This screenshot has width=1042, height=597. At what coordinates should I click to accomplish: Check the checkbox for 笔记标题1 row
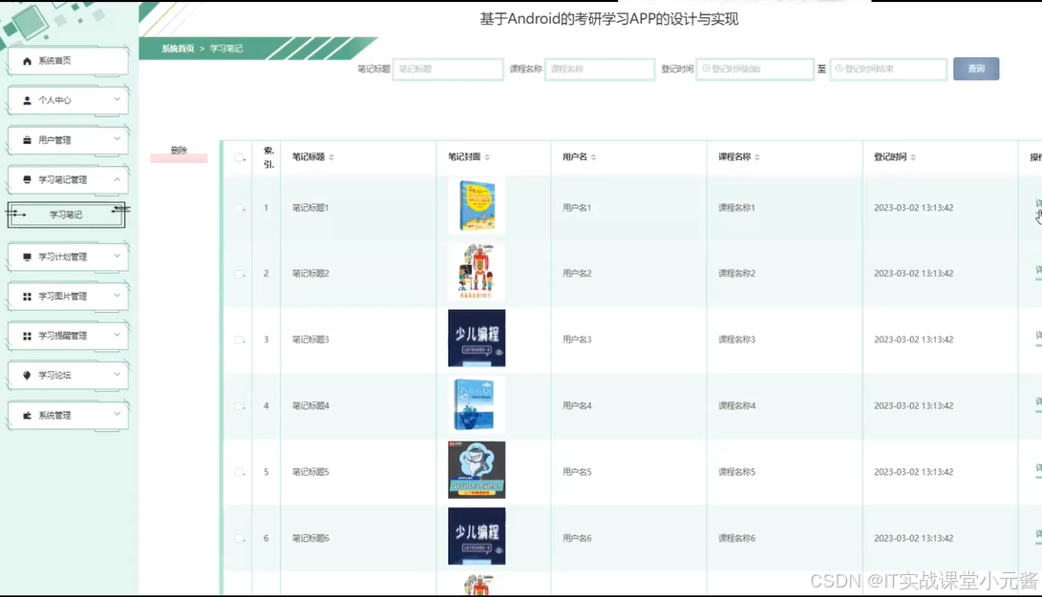pos(239,206)
